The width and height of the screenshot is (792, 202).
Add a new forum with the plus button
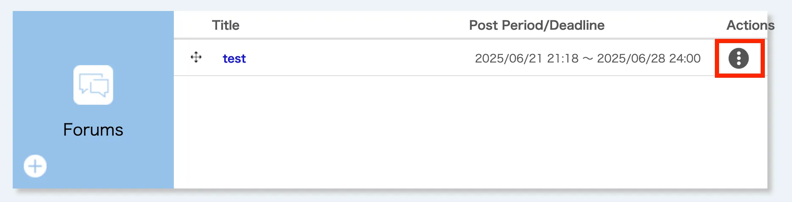(35, 166)
